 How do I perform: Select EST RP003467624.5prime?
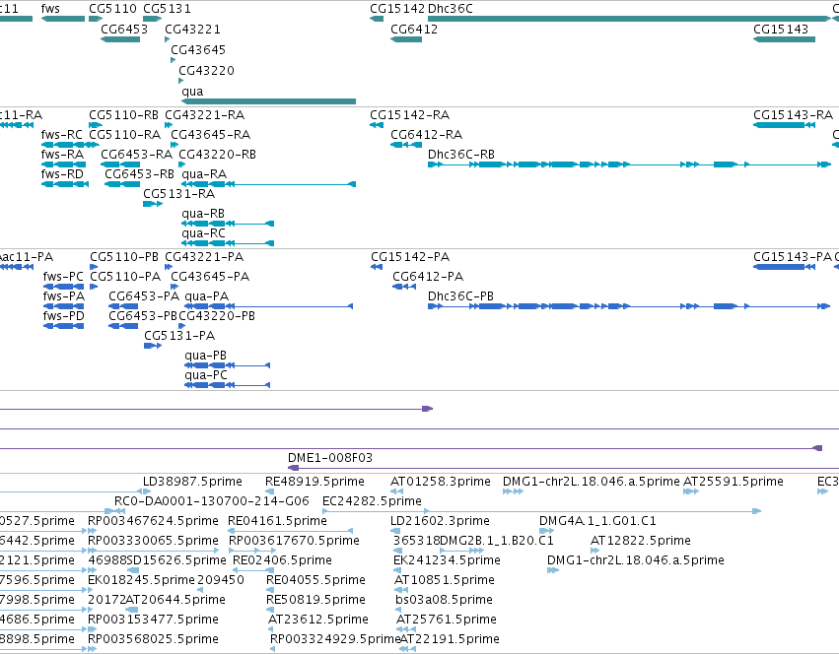[x=92, y=531]
